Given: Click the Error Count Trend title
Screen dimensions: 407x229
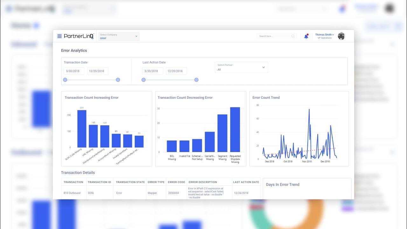Looking at the screenshot, I should [266, 98].
